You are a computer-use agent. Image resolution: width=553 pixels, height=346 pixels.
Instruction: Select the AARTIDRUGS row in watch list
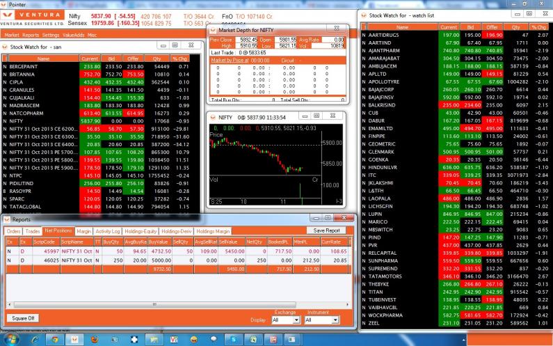455,35
